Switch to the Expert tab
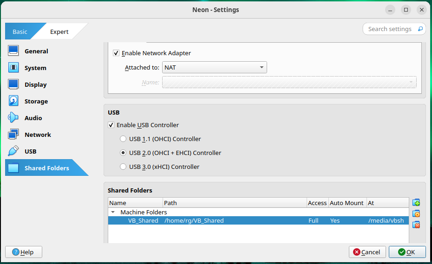The height and width of the screenshot is (264, 432). point(59,32)
